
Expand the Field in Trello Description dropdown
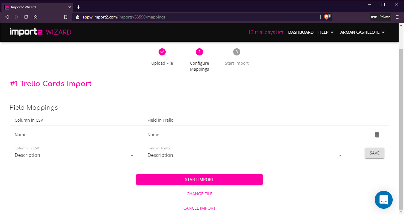pos(245,155)
